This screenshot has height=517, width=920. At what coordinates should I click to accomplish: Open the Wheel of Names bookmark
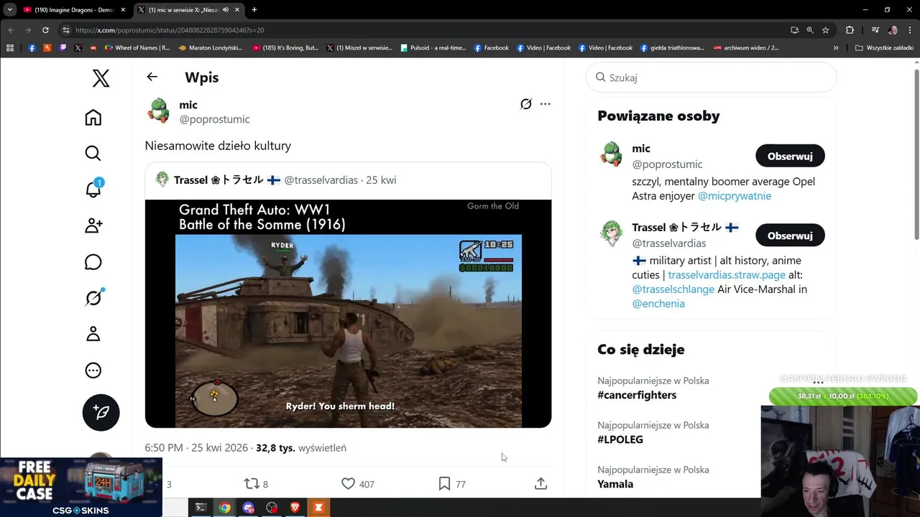pyautogui.click(x=137, y=48)
